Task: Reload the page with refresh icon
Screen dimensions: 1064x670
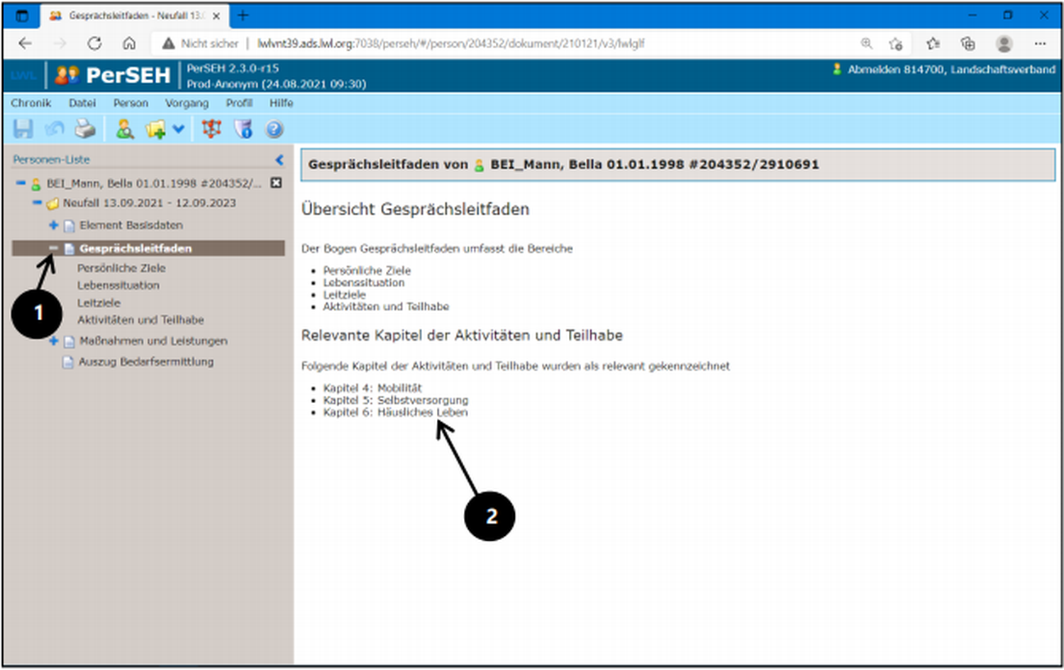Action: (x=94, y=43)
